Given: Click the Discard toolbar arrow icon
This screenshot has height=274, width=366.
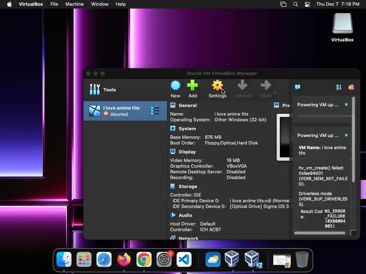Looking at the screenshot, I should tap(243, 85).
